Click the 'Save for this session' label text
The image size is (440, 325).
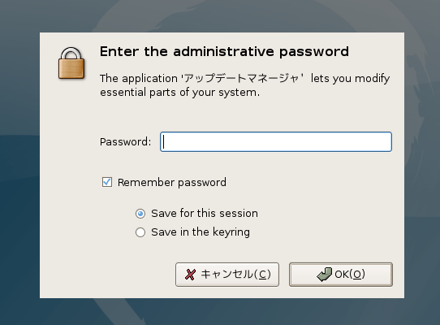[x=205, y=214]
